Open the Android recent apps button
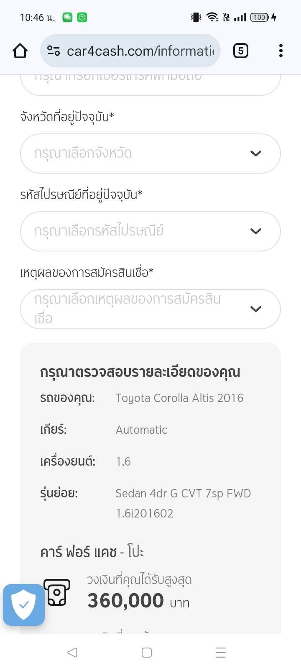The height and width of the screenshot is (671, 301). coord(220,653)
